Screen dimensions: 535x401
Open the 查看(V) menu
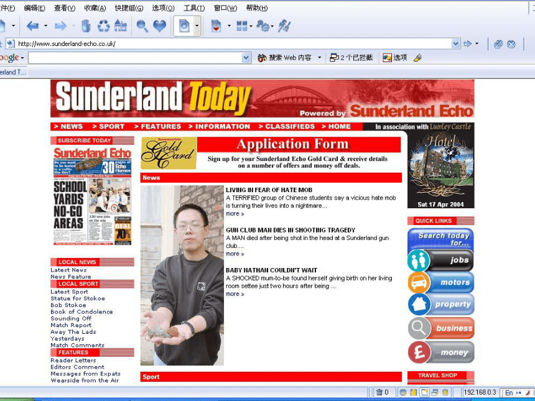[65, 8]
